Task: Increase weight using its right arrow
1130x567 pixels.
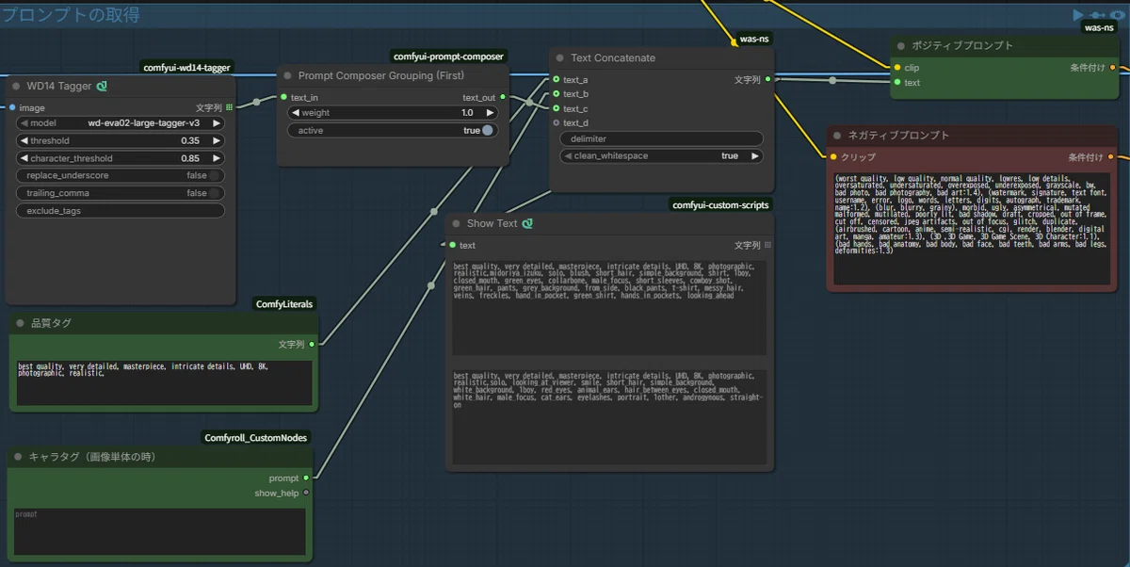Action: [490, 112]
